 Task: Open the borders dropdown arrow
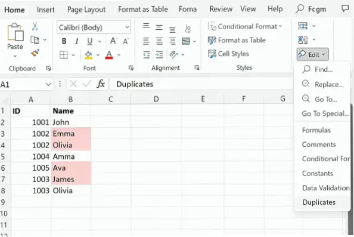pyautogui.click(x=73, y=55)
